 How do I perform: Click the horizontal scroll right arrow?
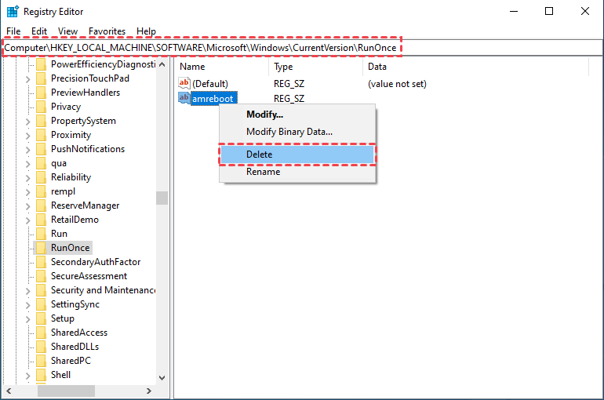[149, 391]
